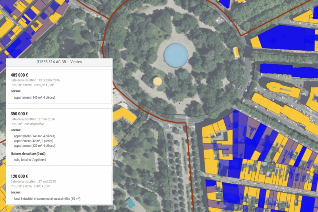Select the 120 m², 4 pièces appartement line
Viewport: 318px width, 212px height.
(34, 146)
